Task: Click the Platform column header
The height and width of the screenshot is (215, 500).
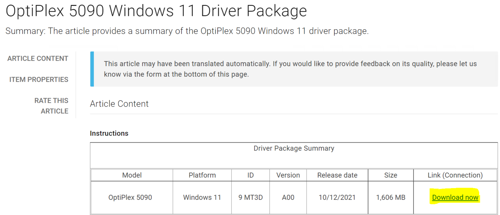Action: pos(202,175)
